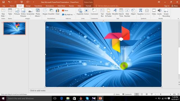Start a Screen Recording
Screen dimensions: 180x101
(166, 13)
